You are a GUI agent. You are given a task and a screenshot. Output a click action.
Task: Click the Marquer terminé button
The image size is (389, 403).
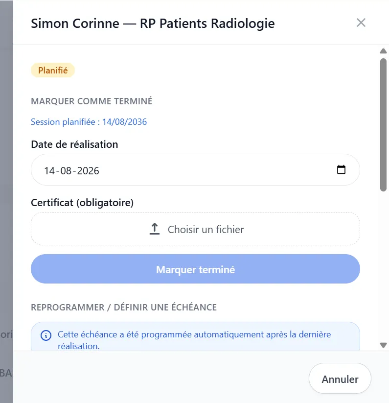pos(195,269)
